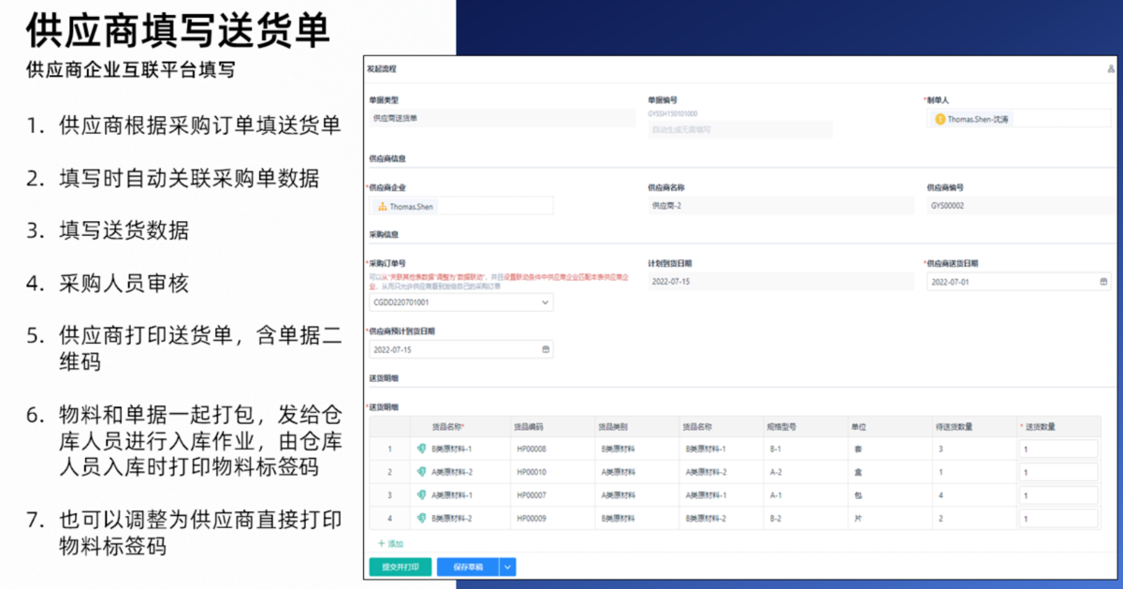The height and width of the screenshot is (589, 1123).
Task: Click item icon in row 1 B类原材料-1
Action: (x=423, y=449)
